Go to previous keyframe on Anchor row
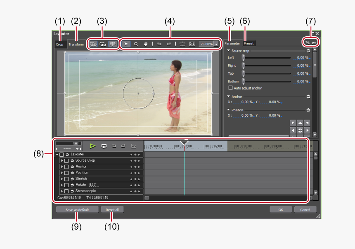 point(131,167)
